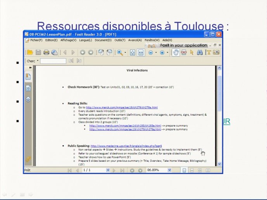Select the Hand tool
Viewport: 267px width, 200px height.
(176, 52)
